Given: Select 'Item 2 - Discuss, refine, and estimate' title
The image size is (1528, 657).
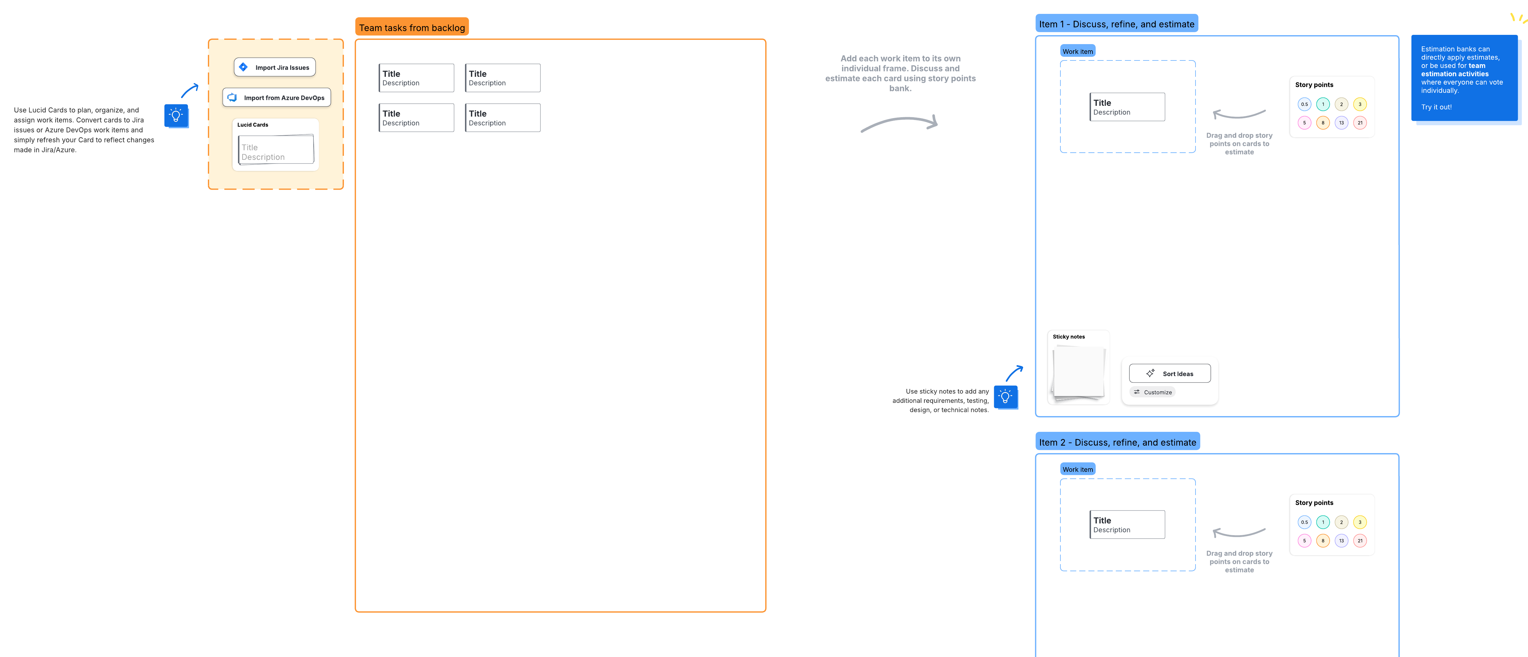Looking at the screenshot, I should 1117,442.
